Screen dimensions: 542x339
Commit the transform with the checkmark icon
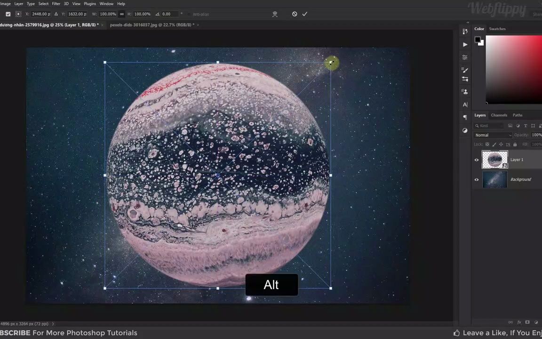pyautogui.click(x=304, y=14)
